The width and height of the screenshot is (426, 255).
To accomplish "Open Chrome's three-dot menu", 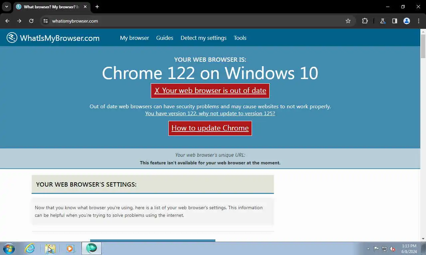I will point(419,21).
